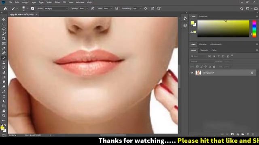Toggle pressure for opacity button

(x=92, y=8)
